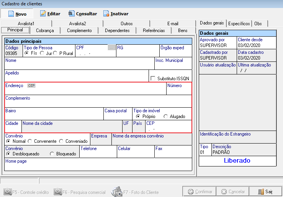Open F7 Foto do Cliente camera
The image size is (283, 197).
click(135, 192)
